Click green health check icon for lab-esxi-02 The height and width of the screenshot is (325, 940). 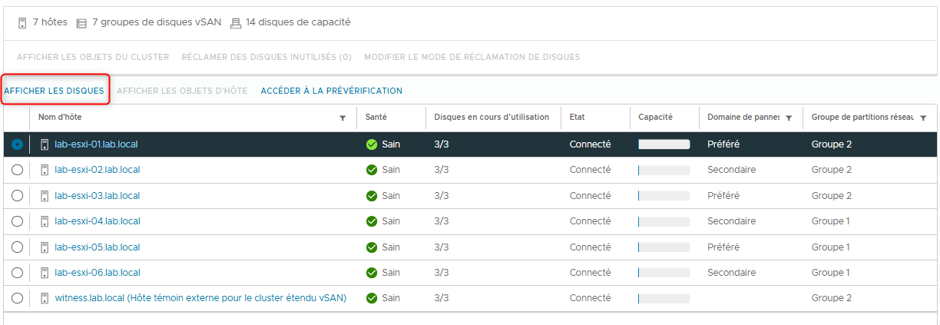pos(372,170)
